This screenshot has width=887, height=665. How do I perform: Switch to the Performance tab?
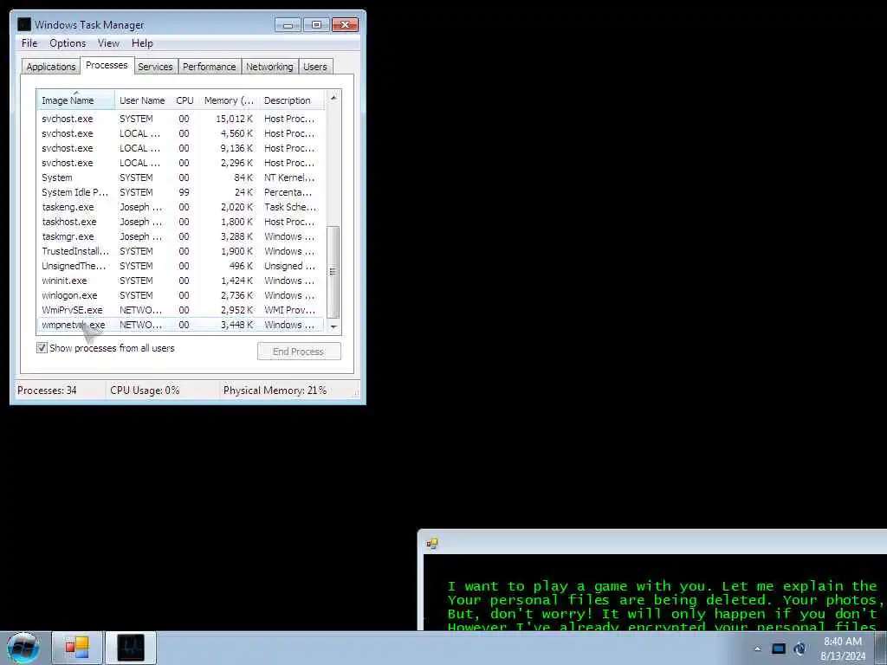(210, 67)
